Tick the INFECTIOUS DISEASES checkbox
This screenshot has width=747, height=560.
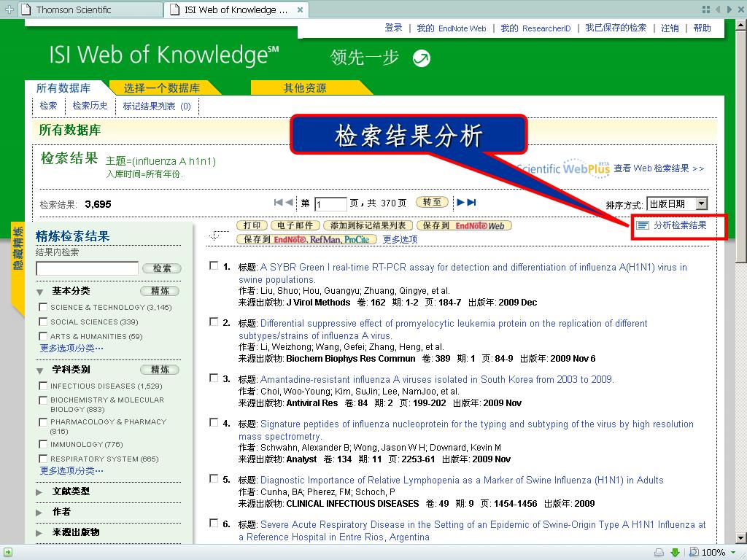[43, 386]
